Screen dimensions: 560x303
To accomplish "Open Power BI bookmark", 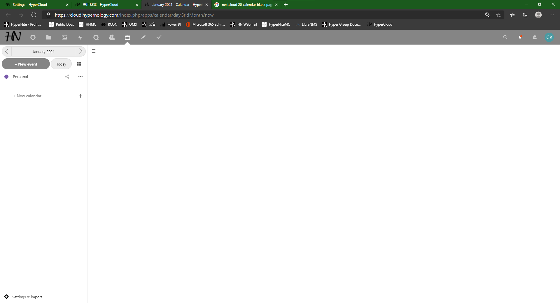I will tap(171, 24).
